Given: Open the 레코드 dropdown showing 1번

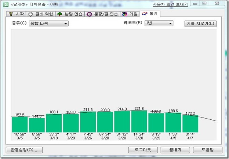Looking at the screenshot, I should click(x=159, y=23).
